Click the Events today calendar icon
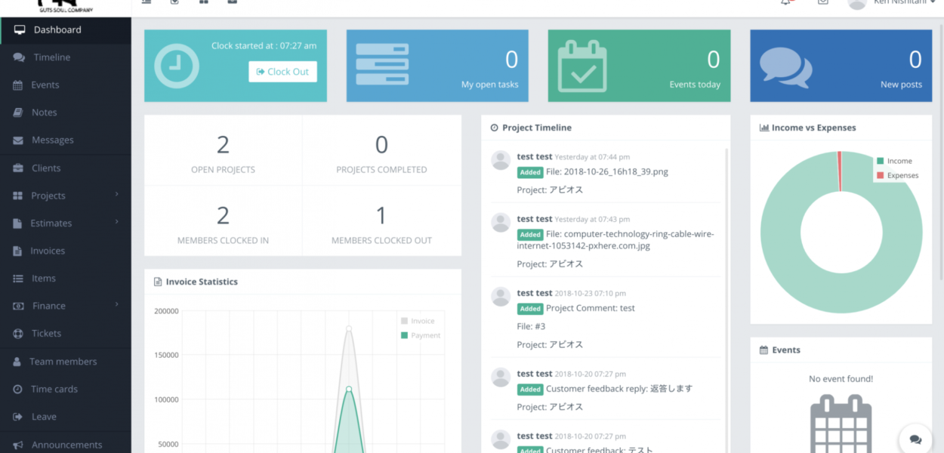 point(582,66)
